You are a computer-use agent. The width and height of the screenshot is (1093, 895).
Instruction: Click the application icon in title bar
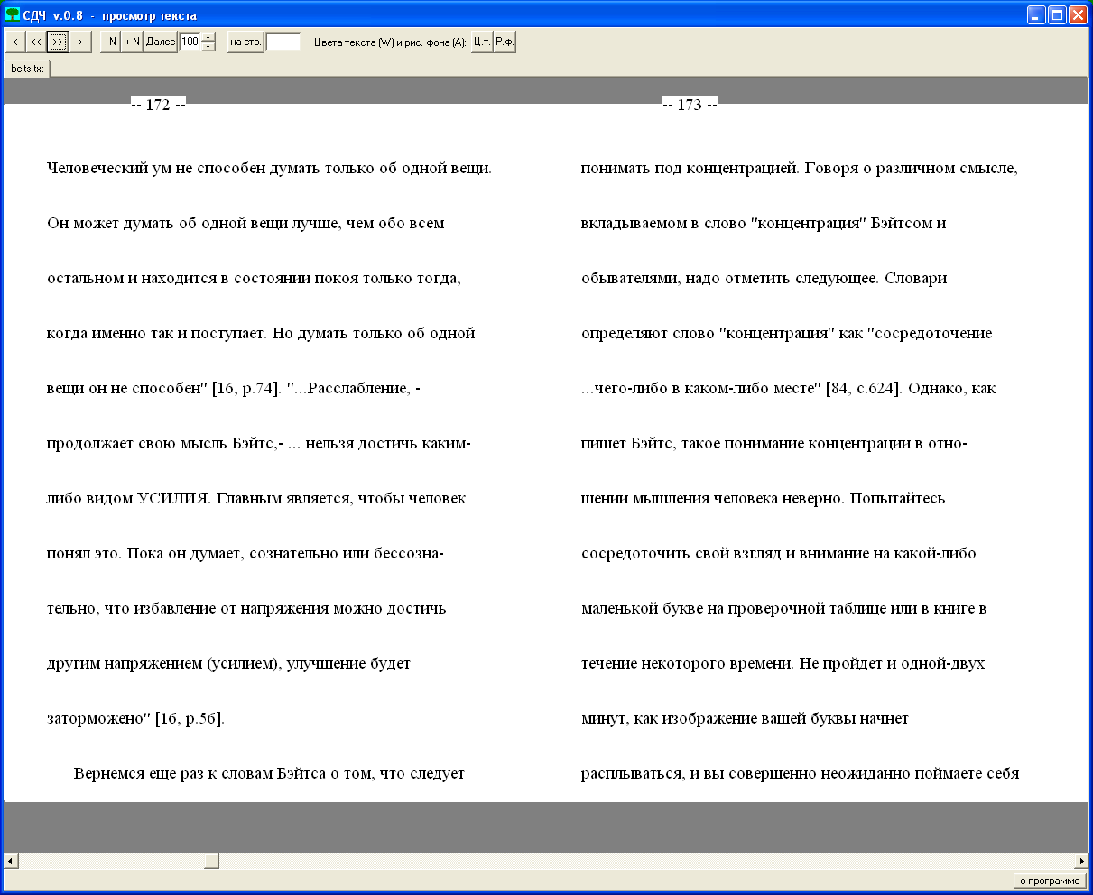[13, 14]
